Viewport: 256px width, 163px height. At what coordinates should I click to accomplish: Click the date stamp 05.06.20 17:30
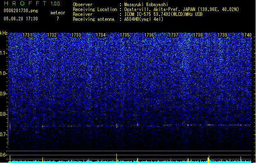click(21, 19)
